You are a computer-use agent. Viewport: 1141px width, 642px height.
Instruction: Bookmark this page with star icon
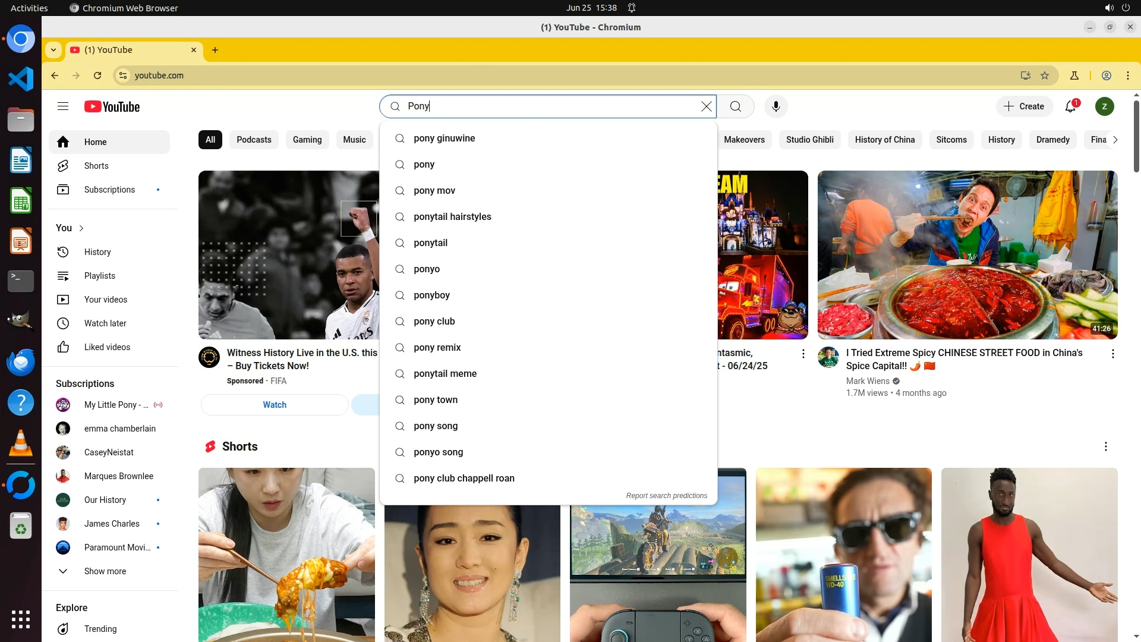coord(1045,75)
